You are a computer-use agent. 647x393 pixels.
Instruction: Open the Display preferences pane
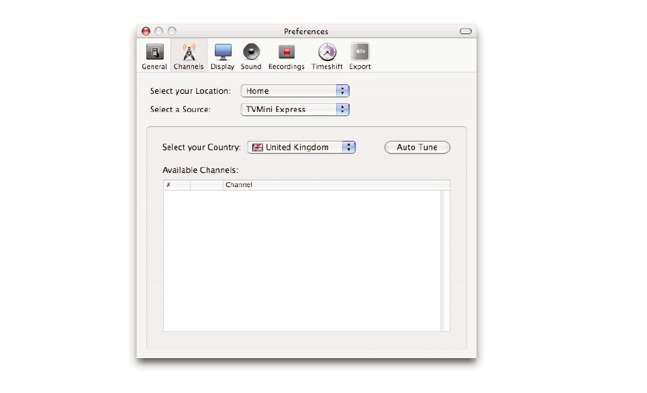point(222,56)
